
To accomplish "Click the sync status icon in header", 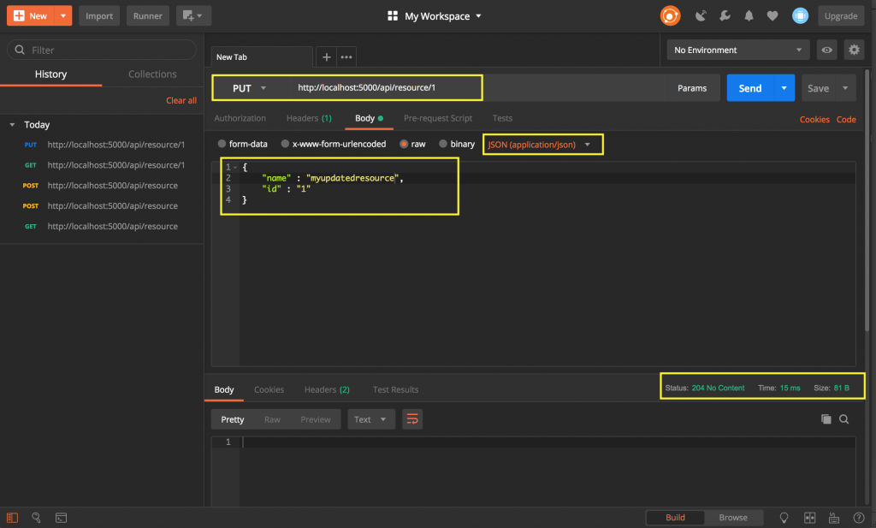I will pyautogui.click(x=670, y=15).
